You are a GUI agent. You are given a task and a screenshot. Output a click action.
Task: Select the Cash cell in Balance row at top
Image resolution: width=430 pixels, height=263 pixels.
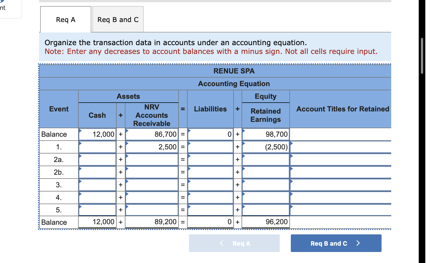pyautogui.click(x=97, y=134)
